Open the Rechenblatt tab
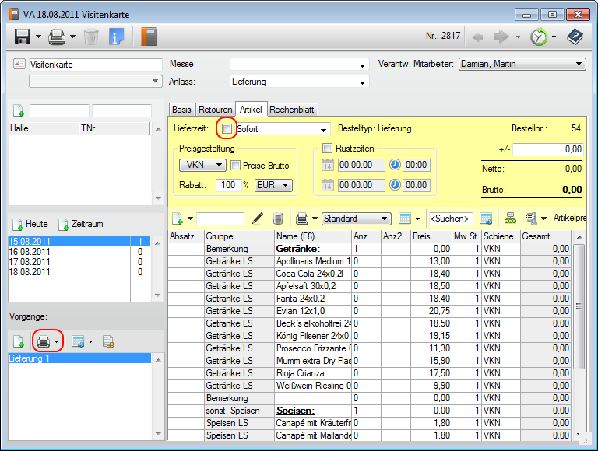The height and width of the screenshot is (451, 598). click(293, 110)
